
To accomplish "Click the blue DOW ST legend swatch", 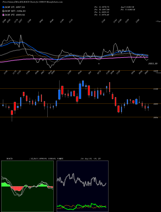I will point(4,7).
